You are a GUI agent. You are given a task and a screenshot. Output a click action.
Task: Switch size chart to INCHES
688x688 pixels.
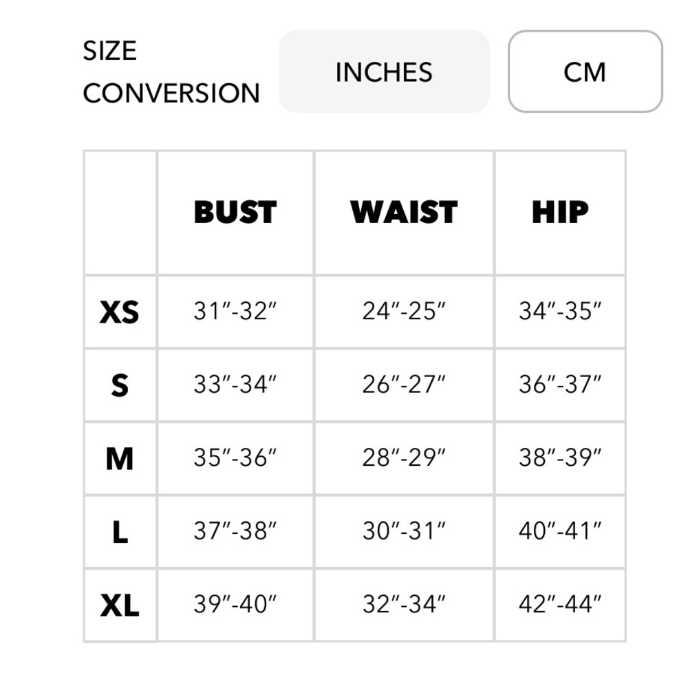(x=384, y=72)
